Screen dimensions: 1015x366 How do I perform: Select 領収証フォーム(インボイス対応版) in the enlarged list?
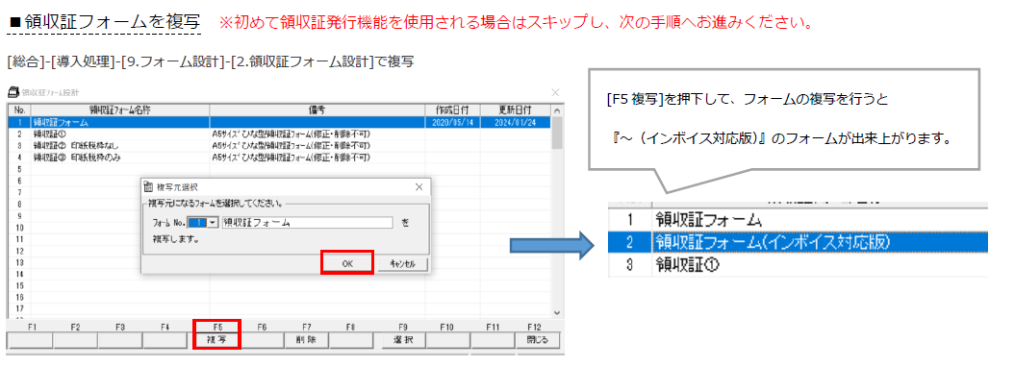tap(798, 242)
